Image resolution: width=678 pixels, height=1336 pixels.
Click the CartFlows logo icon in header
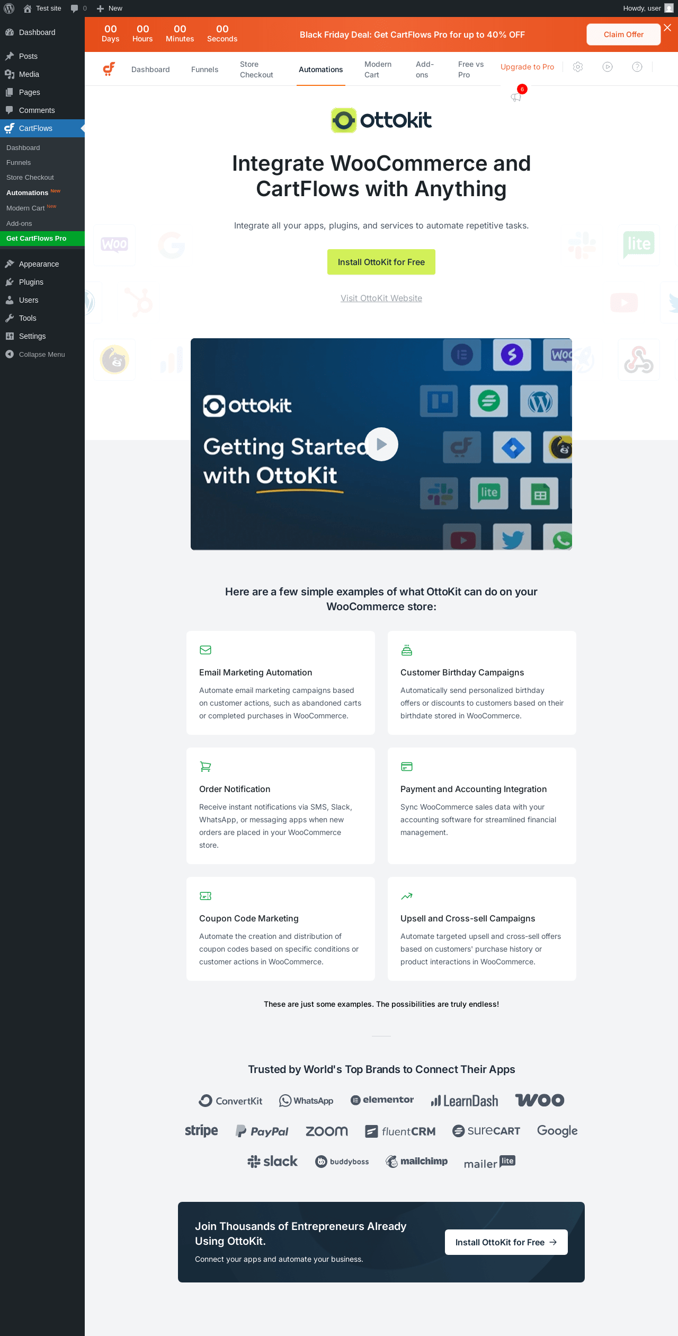click(109, 69)
